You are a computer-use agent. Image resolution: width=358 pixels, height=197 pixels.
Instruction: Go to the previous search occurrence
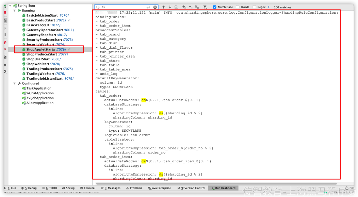163,7
